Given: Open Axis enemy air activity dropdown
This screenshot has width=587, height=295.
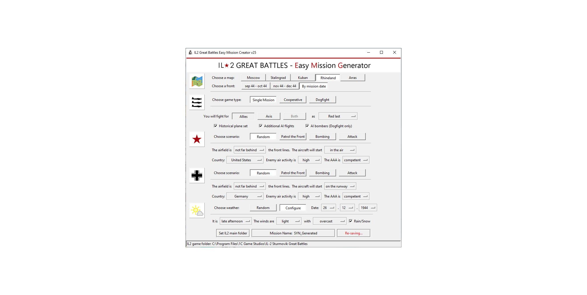Looking at the screenshot, I should tap(310, 196).
